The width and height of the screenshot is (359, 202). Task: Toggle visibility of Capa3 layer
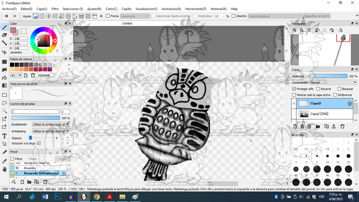(294, 103)
